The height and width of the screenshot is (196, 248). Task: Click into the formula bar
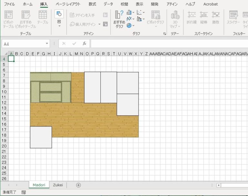click(169, 44)
